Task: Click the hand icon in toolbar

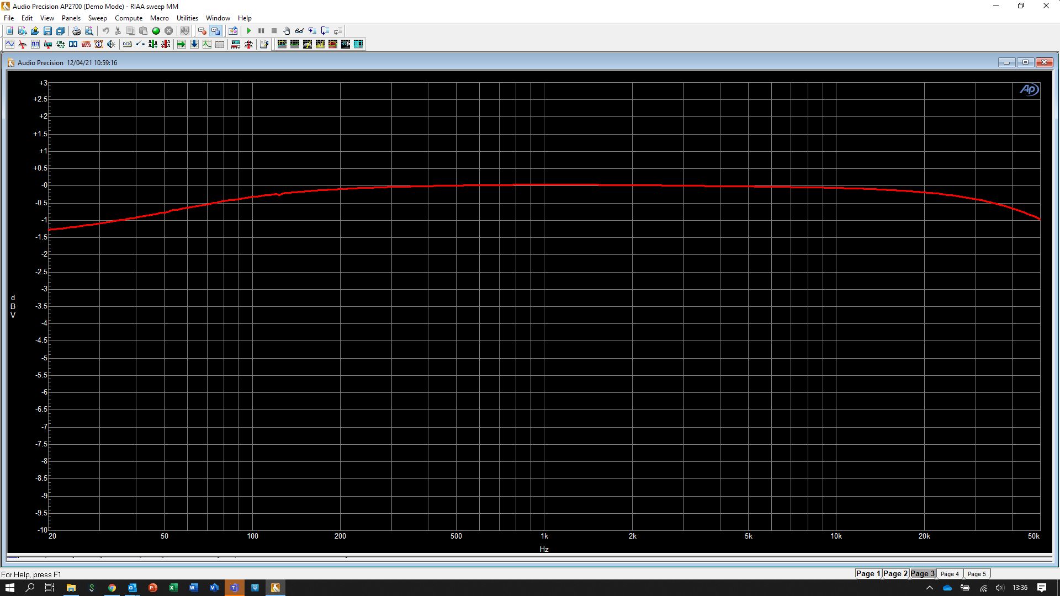Action: (x=287, y=31)
